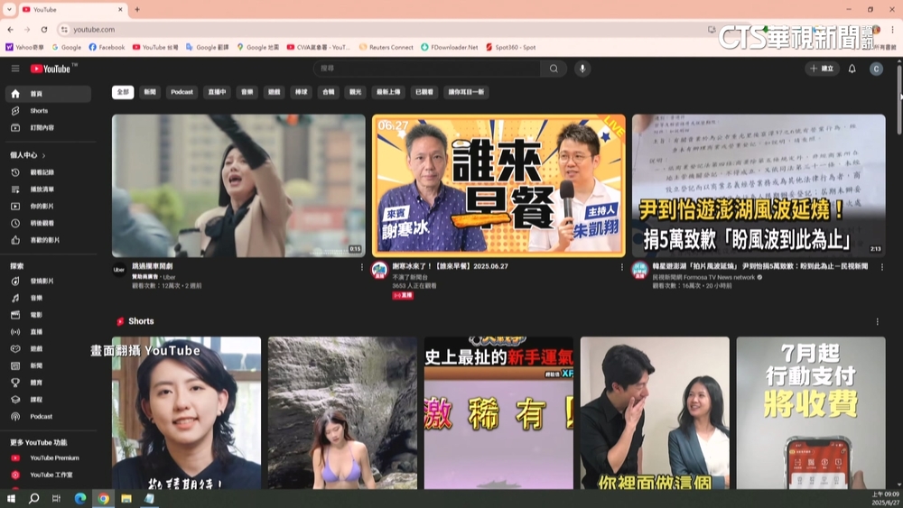Open 電影 movies in Explore section

pyautogui.click(x=49, y=315)
